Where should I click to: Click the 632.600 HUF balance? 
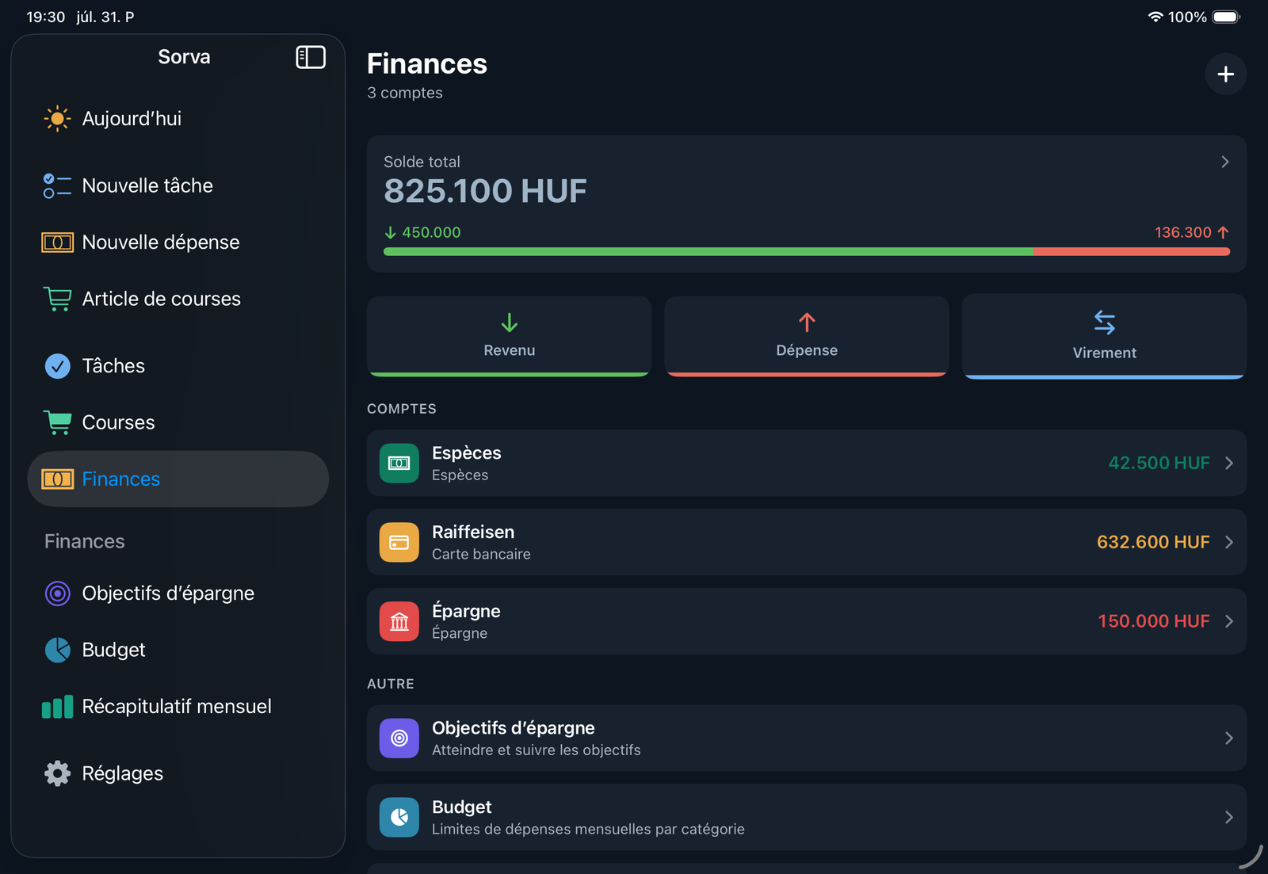point(1153,543)
